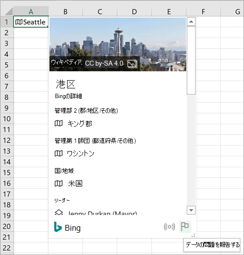
Task: Click the 管理第 1 師団 (都道府県/その他) label
Action: click(95, 141)
